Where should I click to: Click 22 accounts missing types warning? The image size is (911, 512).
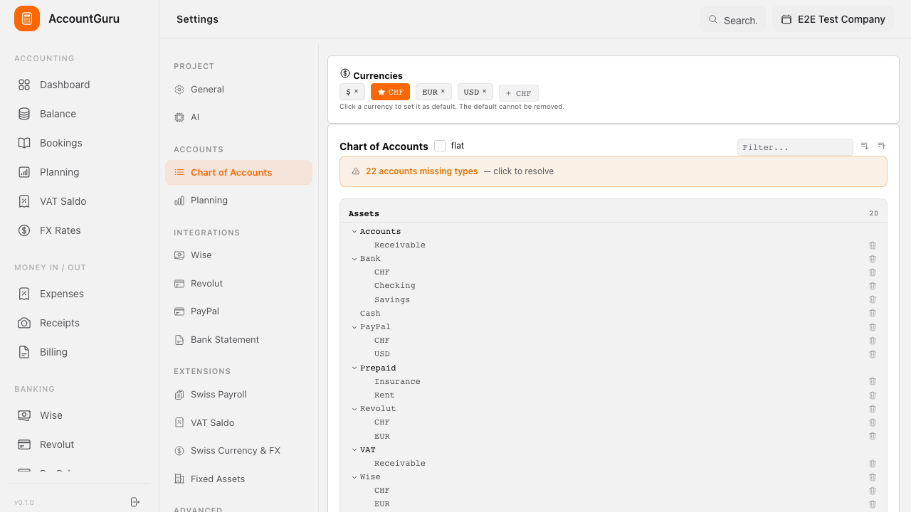point(614,171)
